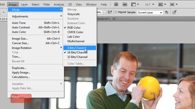195x109 pixels.
Task: Open the View Extras filmstrip icon
Action: pyautogui.click(x=133, y=5)
